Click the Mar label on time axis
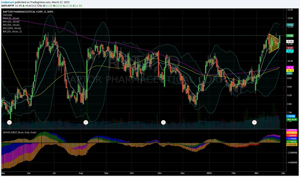The image size is (300, 177). point(256,173)
